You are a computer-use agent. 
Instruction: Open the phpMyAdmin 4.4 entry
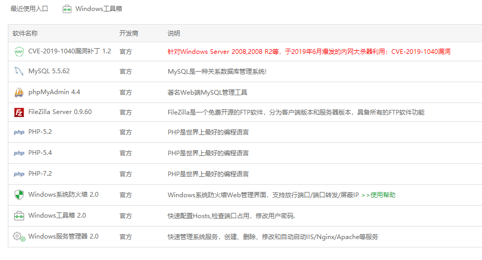tap(54, 92)
